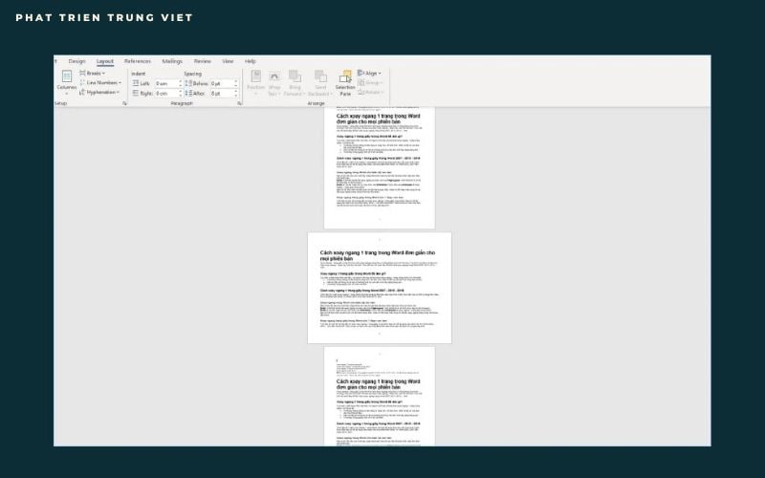Expand the Hyphenation dropdown

pyautogui.click(x=101, y=93)
